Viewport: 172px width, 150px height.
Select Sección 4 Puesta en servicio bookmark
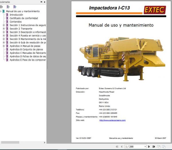click(28, 36)
